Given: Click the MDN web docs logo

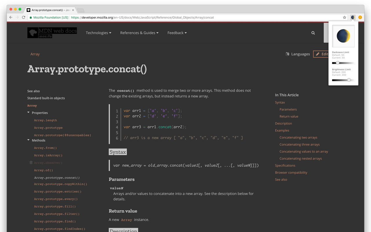Looking at the screenshot, I should click(52, 33).
